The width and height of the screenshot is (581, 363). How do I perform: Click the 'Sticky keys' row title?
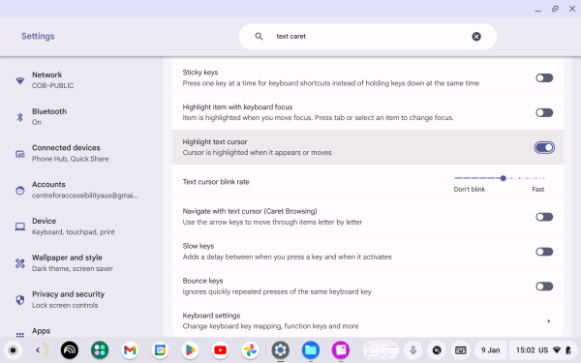pyautogui.click(x=200, y=73)
